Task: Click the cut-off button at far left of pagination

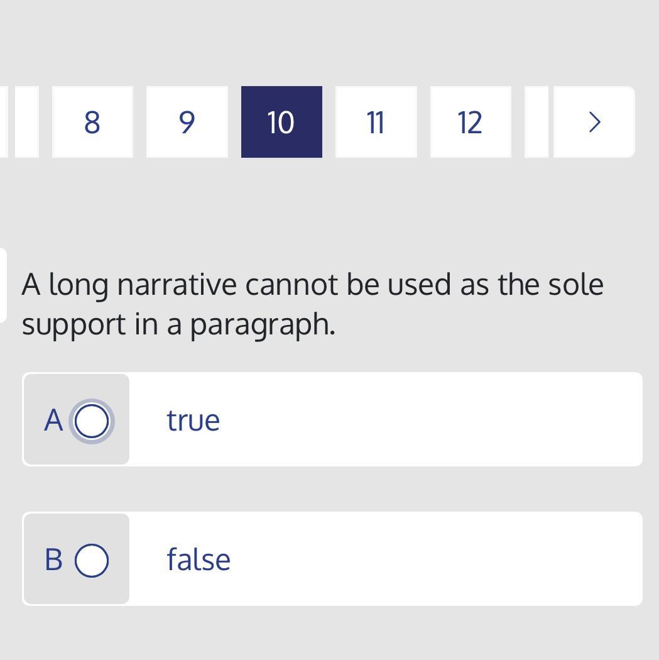Action: (3, 122)
